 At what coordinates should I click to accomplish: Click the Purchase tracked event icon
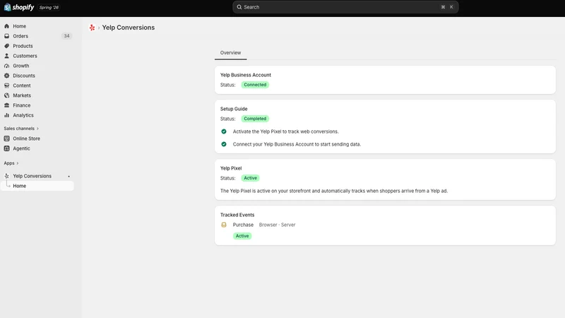(x=224, y=225)
